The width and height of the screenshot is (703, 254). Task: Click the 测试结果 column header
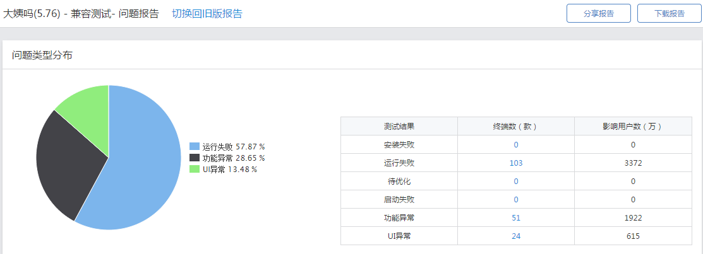coord(399,126)
